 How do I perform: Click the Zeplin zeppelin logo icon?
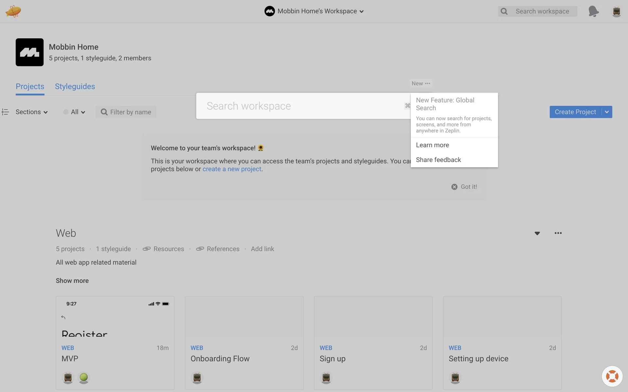click(13, 11)
